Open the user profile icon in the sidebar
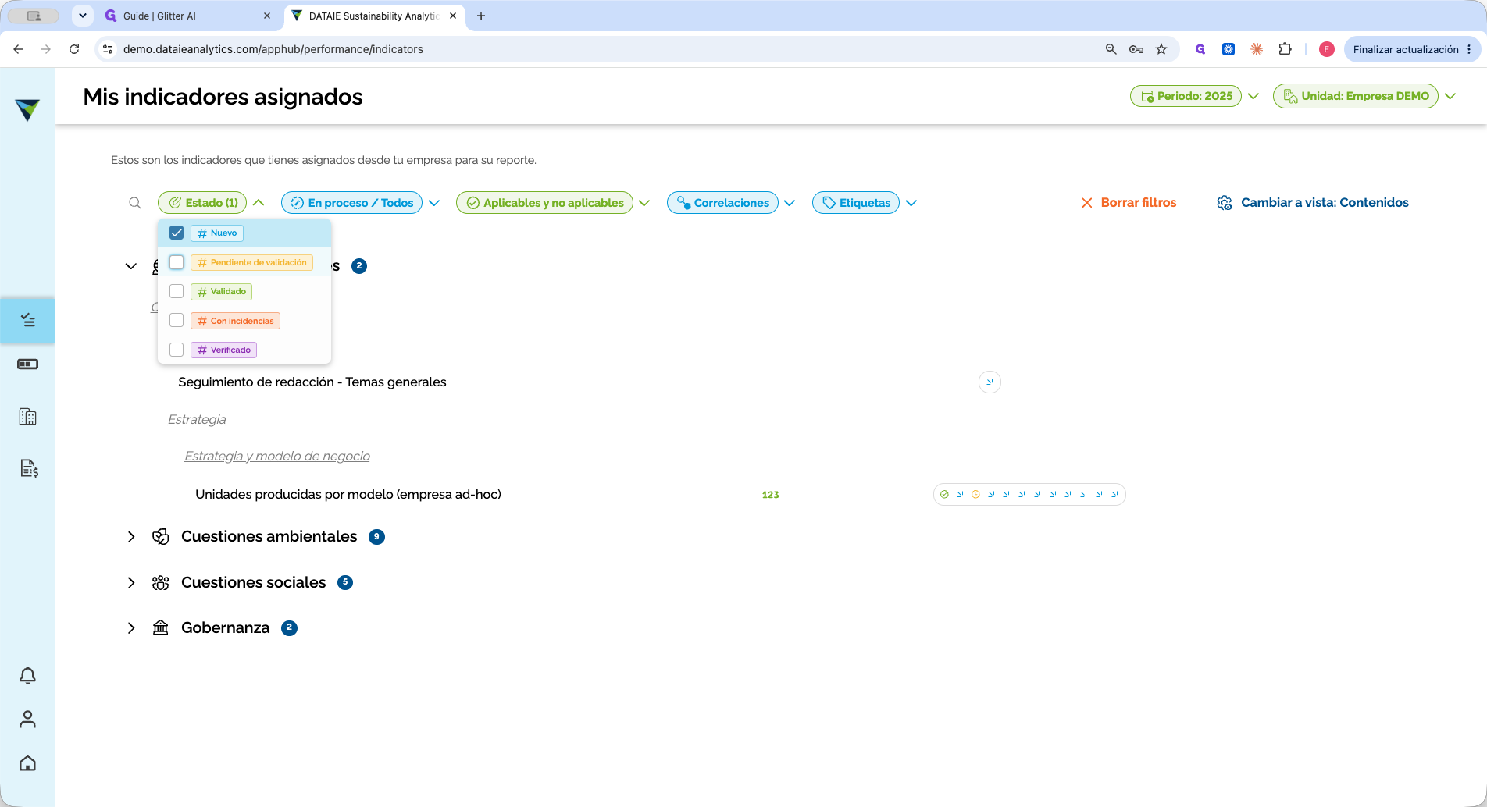 click(x=27, y=719)
